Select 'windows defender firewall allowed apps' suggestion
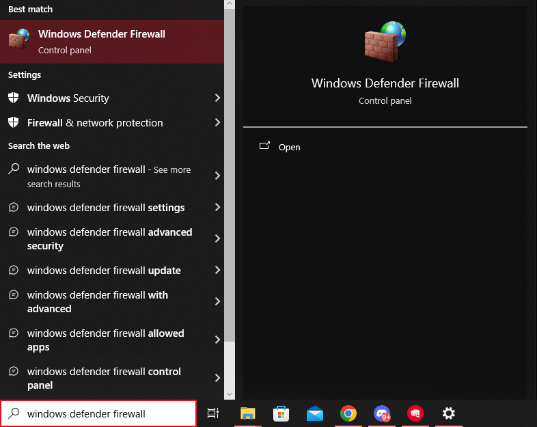 [112, 340]
